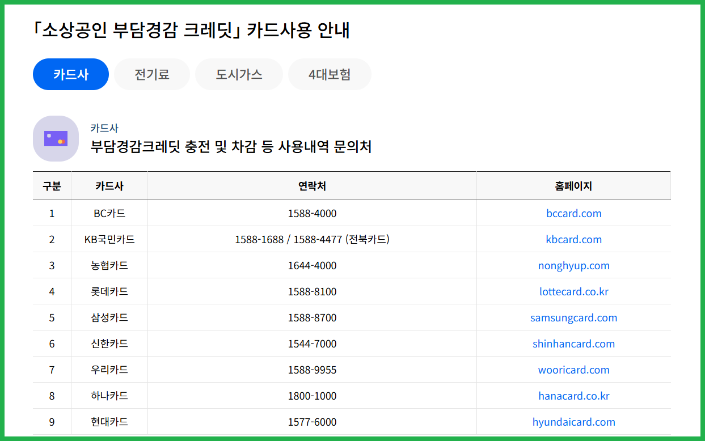Click the purple credit card icon
Screen dimensions: 705x441
coord(56,138)
